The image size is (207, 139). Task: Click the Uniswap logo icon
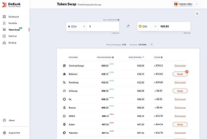(64, 91)
